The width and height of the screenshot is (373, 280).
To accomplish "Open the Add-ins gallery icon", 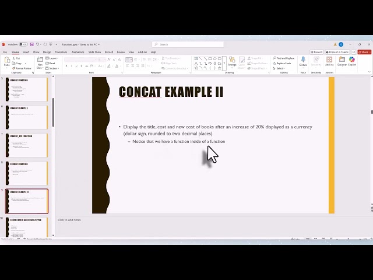I will click(x=329, y=60).
